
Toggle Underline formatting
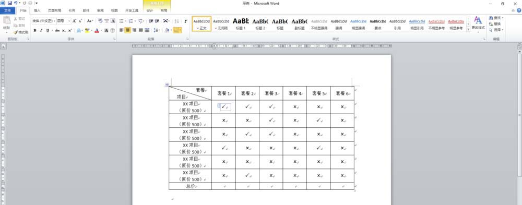coord(48,30)
